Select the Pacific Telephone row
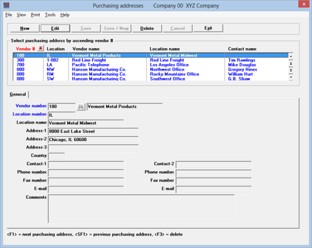 coord(151,64)
